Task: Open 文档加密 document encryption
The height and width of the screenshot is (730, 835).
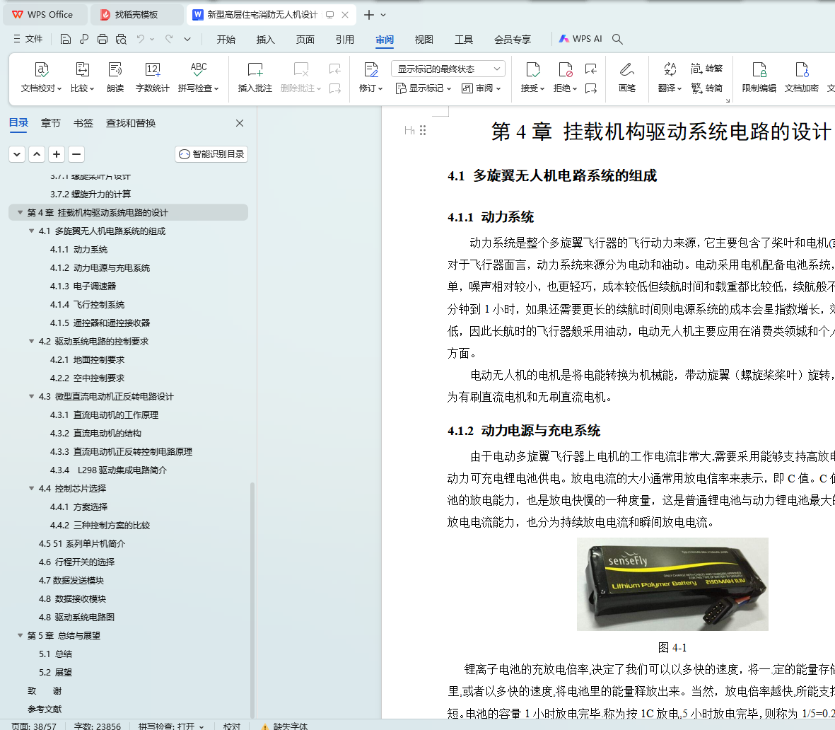Action: (x=801, y=77)
